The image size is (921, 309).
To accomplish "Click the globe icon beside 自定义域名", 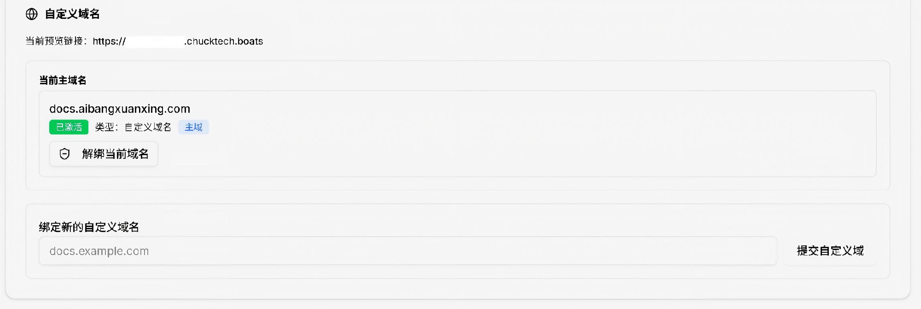I will point(32,14).
